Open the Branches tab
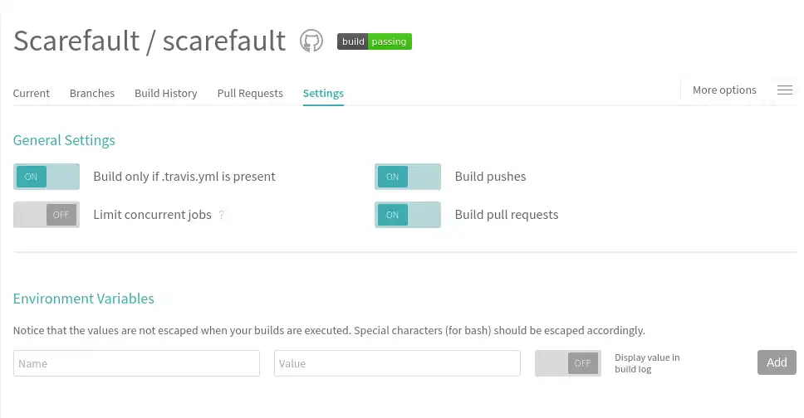The height and width of the screenshot is (418, 804). point(92,94)
